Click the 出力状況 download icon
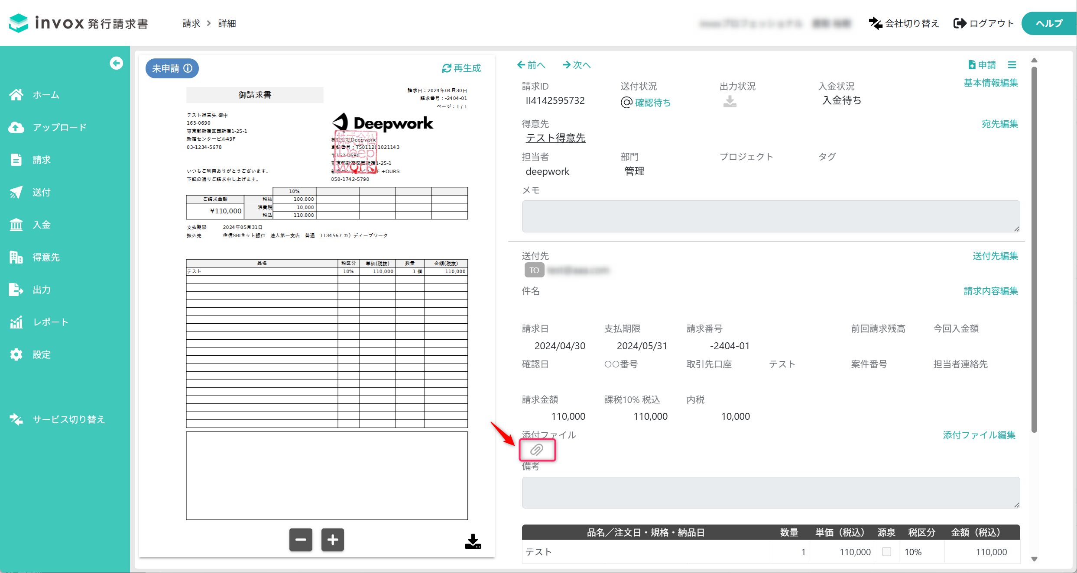This screenshot has width=1077, height=573. tap(730, 102)
